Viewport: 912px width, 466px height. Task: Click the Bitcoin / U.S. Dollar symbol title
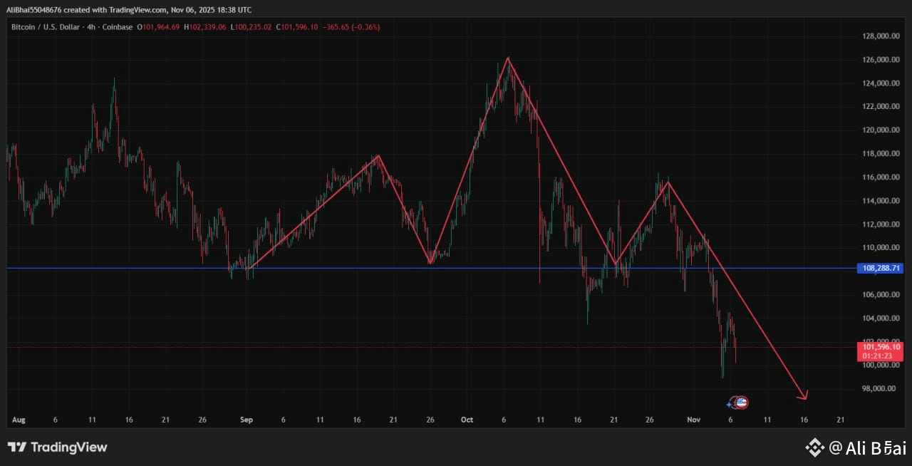(46, 27)
